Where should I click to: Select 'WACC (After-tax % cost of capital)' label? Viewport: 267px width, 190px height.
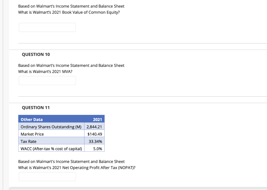51,149
